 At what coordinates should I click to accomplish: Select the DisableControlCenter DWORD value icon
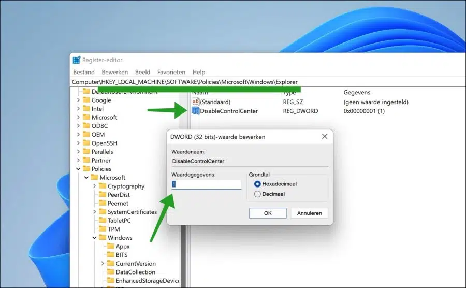pyautogui.click(x=195, y=111)
